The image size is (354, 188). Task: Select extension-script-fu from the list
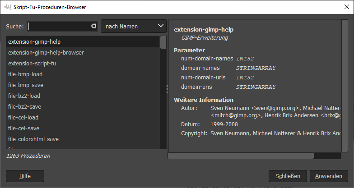pos(32,64)
